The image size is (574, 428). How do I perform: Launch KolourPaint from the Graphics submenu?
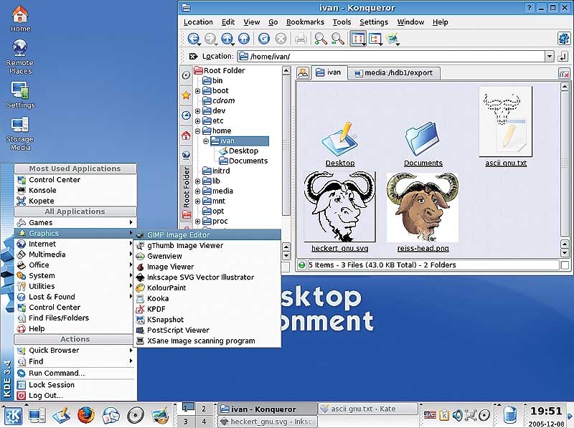point(207,288)
